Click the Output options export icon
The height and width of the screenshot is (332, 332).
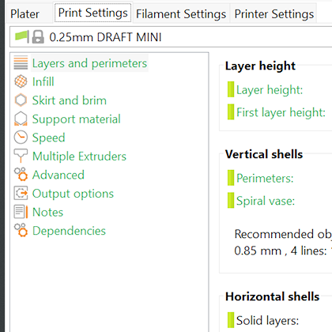[x=21, y=193]
